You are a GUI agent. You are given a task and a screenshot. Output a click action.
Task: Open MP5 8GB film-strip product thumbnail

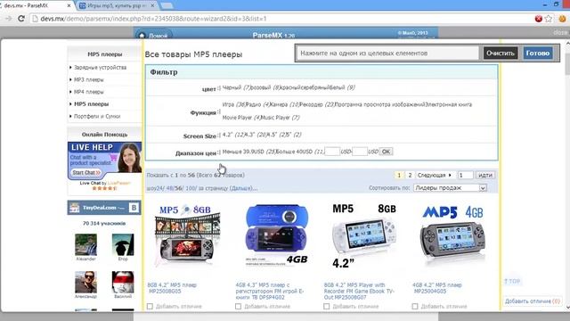(x=187, y=236)
